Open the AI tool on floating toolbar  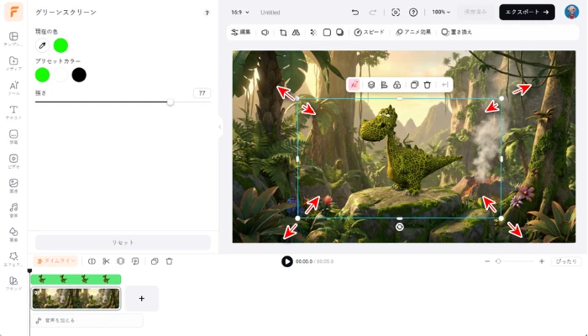click(354, 85)
